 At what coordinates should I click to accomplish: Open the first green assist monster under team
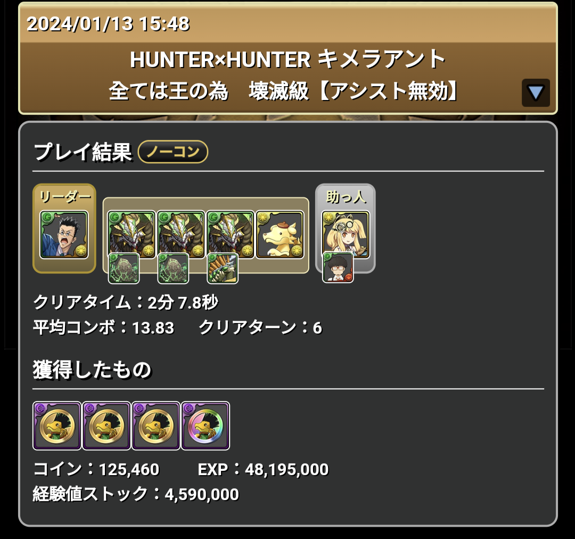click(x=124, y=268)
